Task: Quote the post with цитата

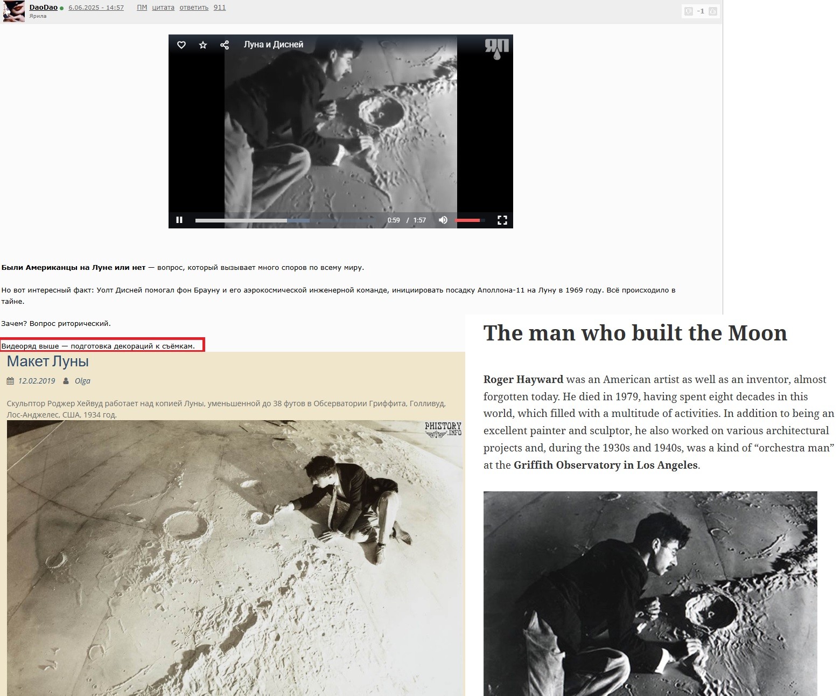Action: 163,8
